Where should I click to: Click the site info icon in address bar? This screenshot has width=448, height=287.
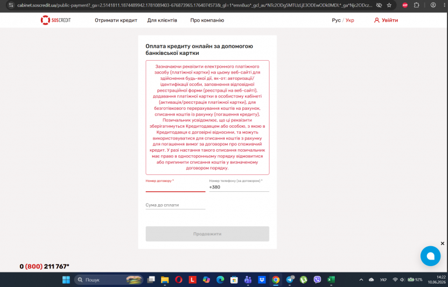point(11,5)
